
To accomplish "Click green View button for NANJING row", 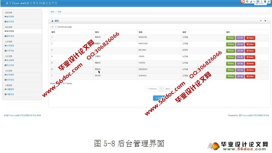I will click(x=231, y=38).
